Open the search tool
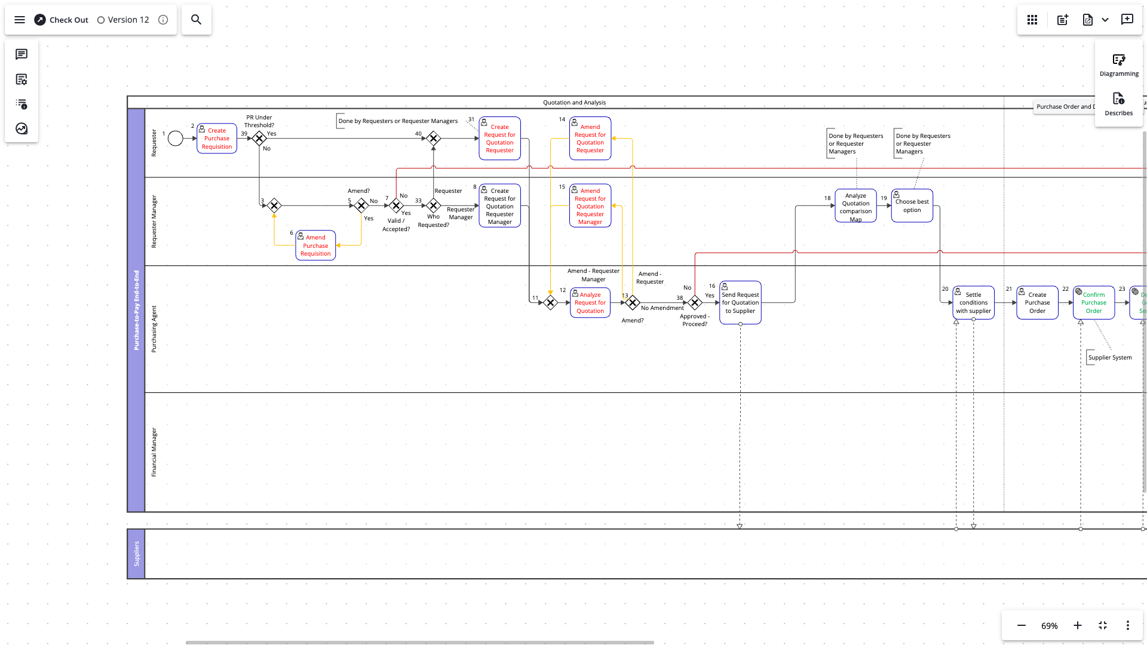Image resolution: width=1147 pixels, height=645 pixels. pos(196,19)
